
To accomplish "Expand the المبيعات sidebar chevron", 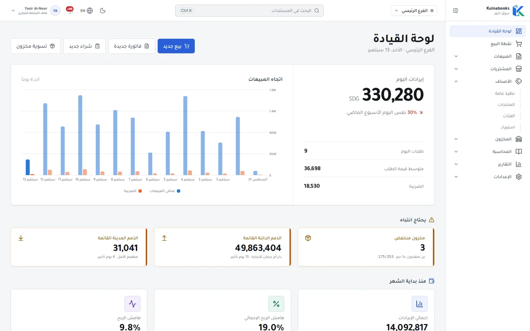I will point(456,56).
